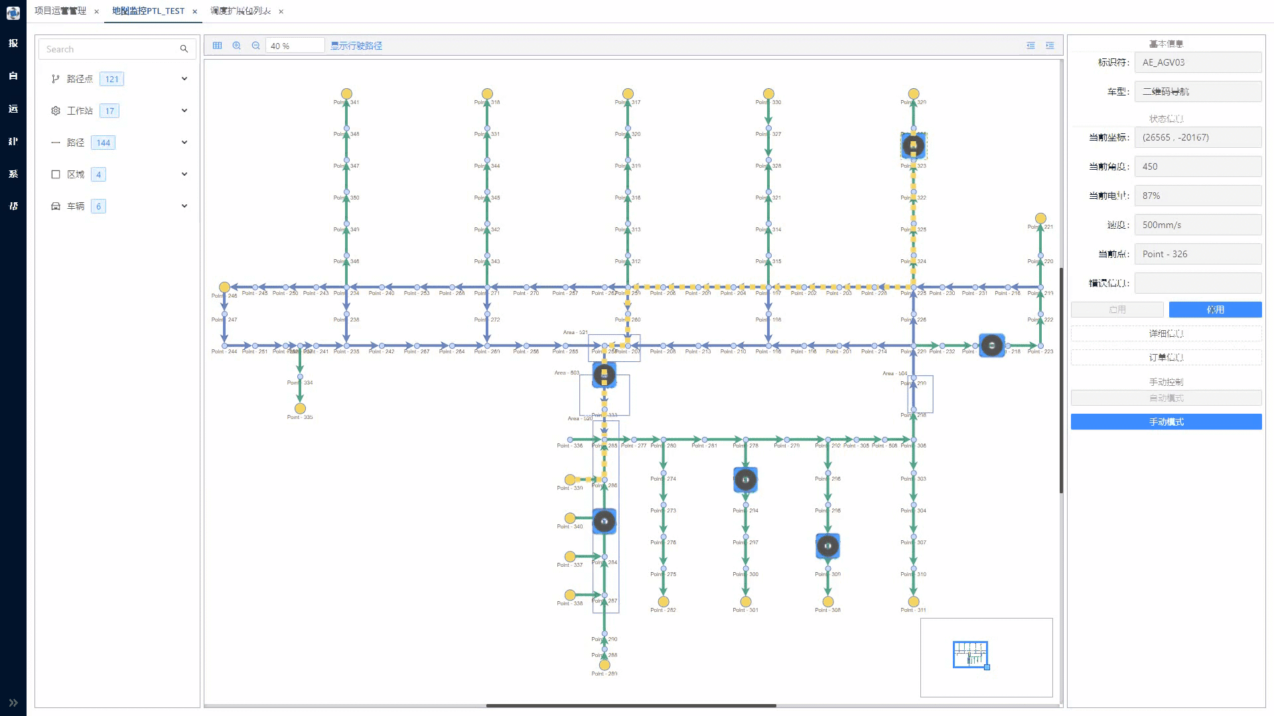Screen dimensions: 1274x716
Task: Expand the 车辆 6 vehicles section
Action: pos(184,206)
